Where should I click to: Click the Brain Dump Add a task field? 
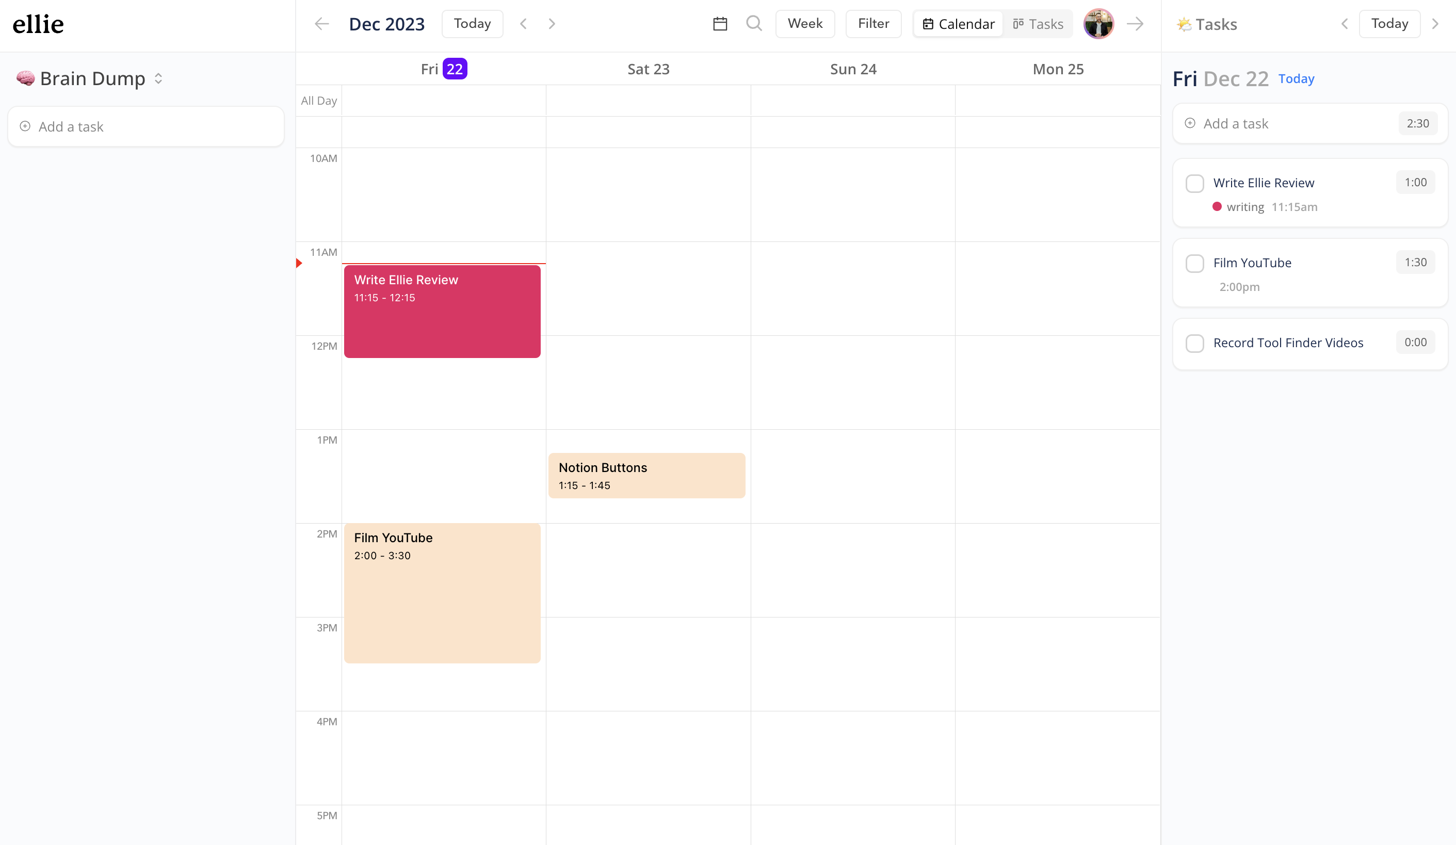click(145, 126)
